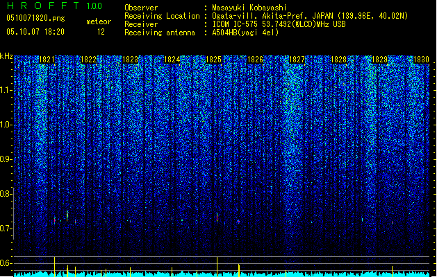Click the 0.7 frequency axis label

pos(6,229)
